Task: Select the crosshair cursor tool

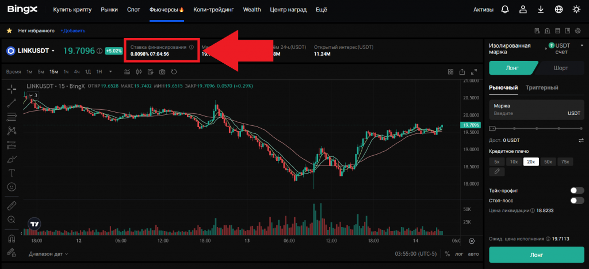Action: pos(12,89)
